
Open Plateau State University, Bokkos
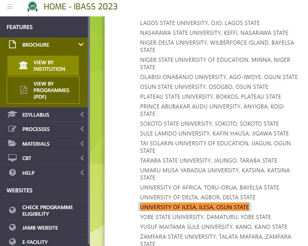coord(210,97)
